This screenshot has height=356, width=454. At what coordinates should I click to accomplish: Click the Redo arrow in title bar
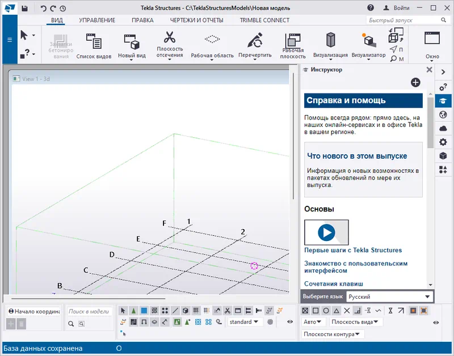coord(53,9)
